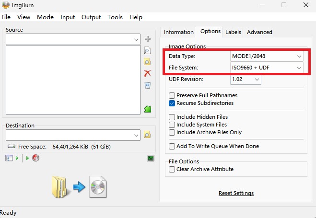Open disc layout editor green arrow icon
This screenshot has width=316, height=218.
pos(148,109)
